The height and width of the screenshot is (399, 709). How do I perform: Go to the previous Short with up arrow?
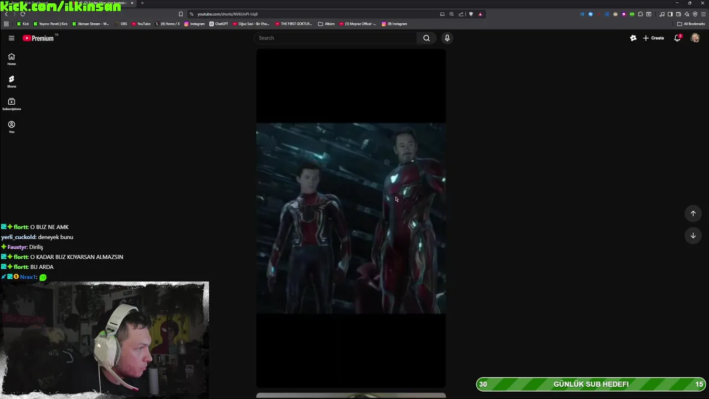[x=693, y=213]
